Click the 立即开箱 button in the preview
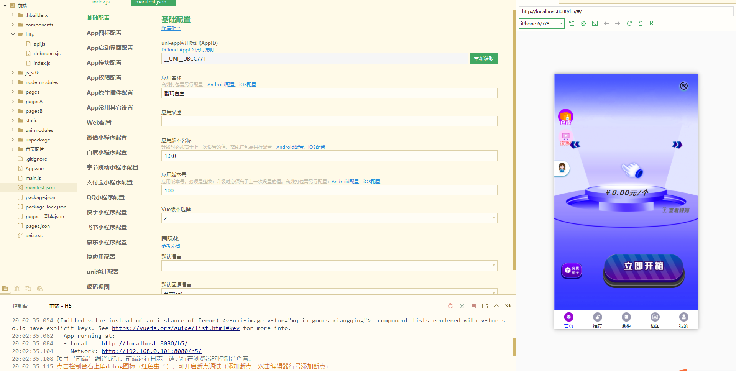736x371 pixels. point(643,267)
